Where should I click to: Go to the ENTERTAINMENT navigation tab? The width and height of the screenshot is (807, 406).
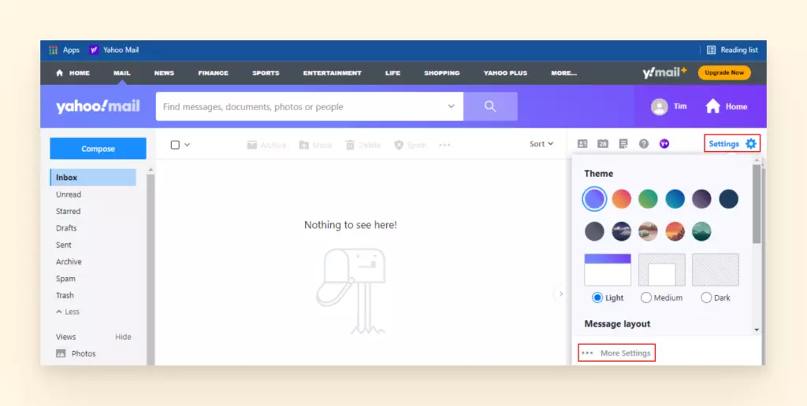coord(333,73)
